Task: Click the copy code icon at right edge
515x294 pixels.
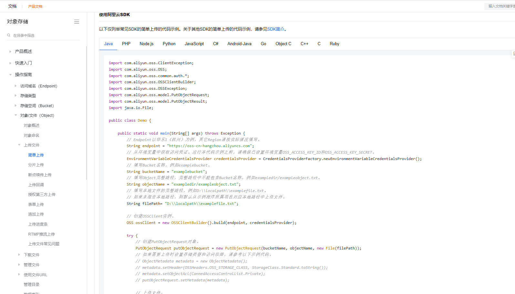Action: click(514, 54)
